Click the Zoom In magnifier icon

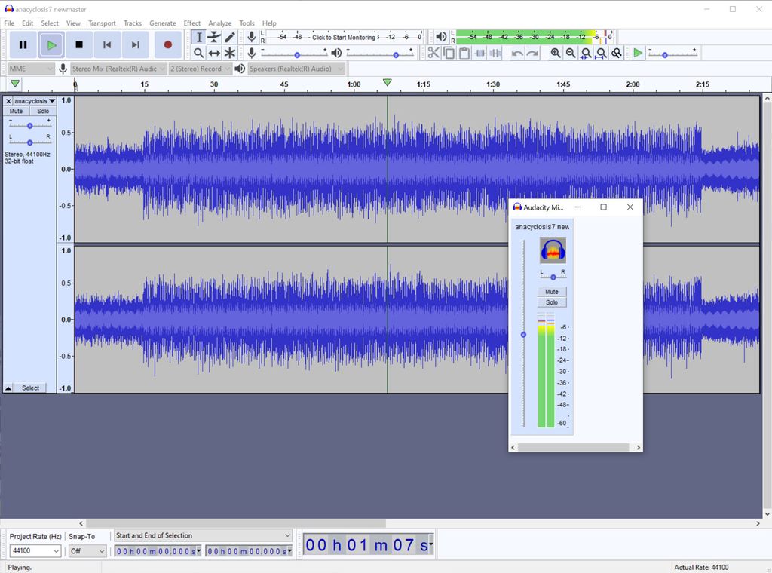pos(556,53)
